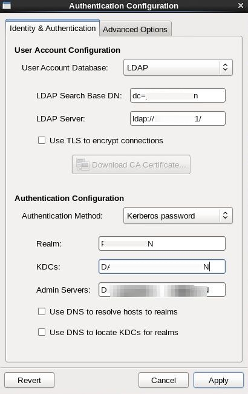The width and height of the screenshot is (248, 394).
Task: Open the User Account Database dropdown
Action: [x=178, y=67]
